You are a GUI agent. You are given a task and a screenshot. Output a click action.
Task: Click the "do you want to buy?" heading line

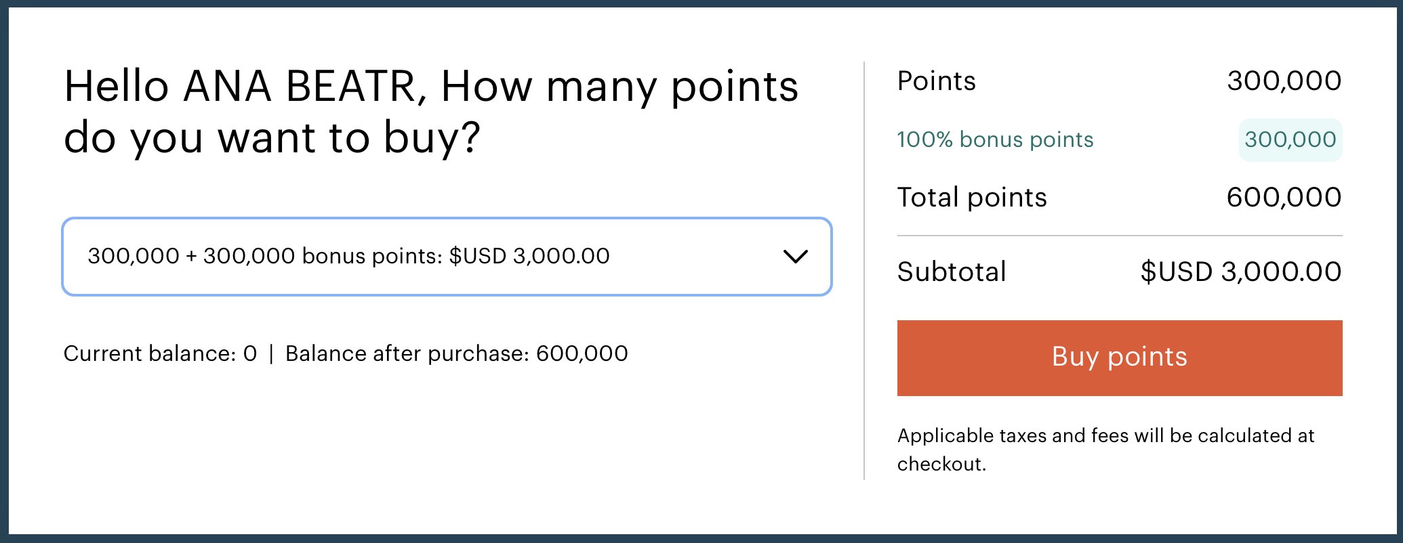[x=271, y=137]
